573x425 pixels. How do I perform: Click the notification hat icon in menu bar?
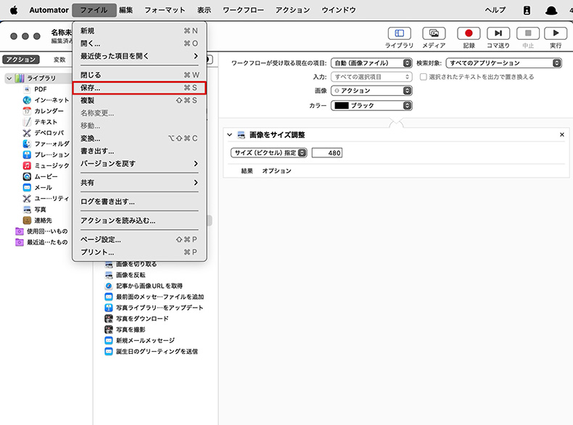551,10
